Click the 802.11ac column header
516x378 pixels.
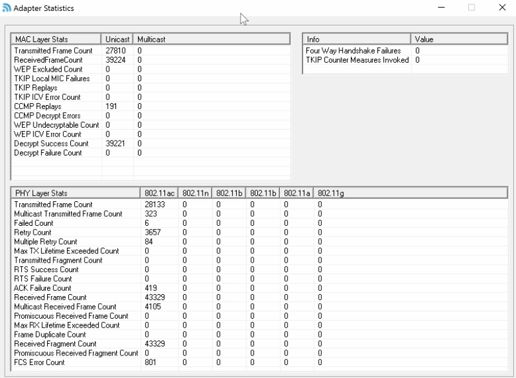pyautogui.click(x=159, y=193)
